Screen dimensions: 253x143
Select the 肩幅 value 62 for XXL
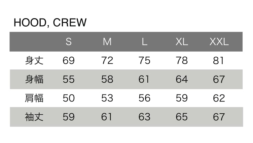pyautogui.click(x=219, y=98)
